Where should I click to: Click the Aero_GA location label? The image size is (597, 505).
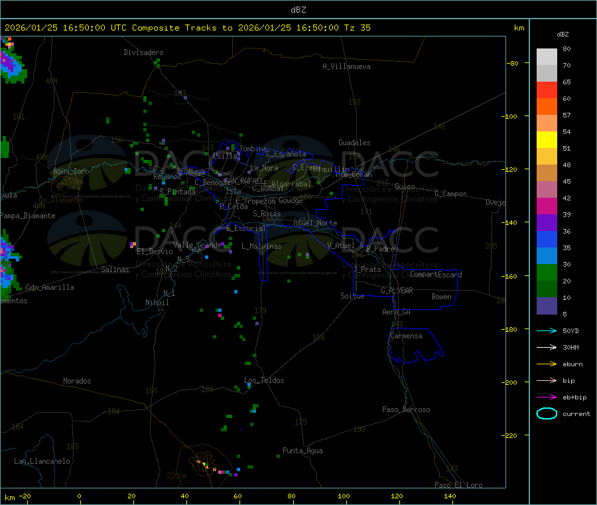(x=396, y=312)
